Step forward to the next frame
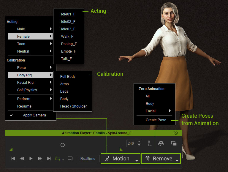This screenshot has height=172, width=228. (40, 159)
